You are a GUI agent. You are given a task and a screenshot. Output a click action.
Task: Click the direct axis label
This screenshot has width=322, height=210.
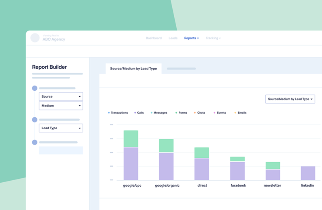(x=202, y=186)
